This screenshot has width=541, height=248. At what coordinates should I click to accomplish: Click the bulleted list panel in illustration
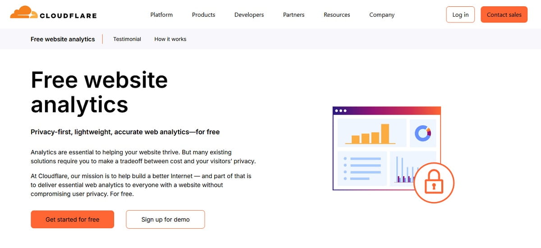pyautogui.click(x=362, y=168)
